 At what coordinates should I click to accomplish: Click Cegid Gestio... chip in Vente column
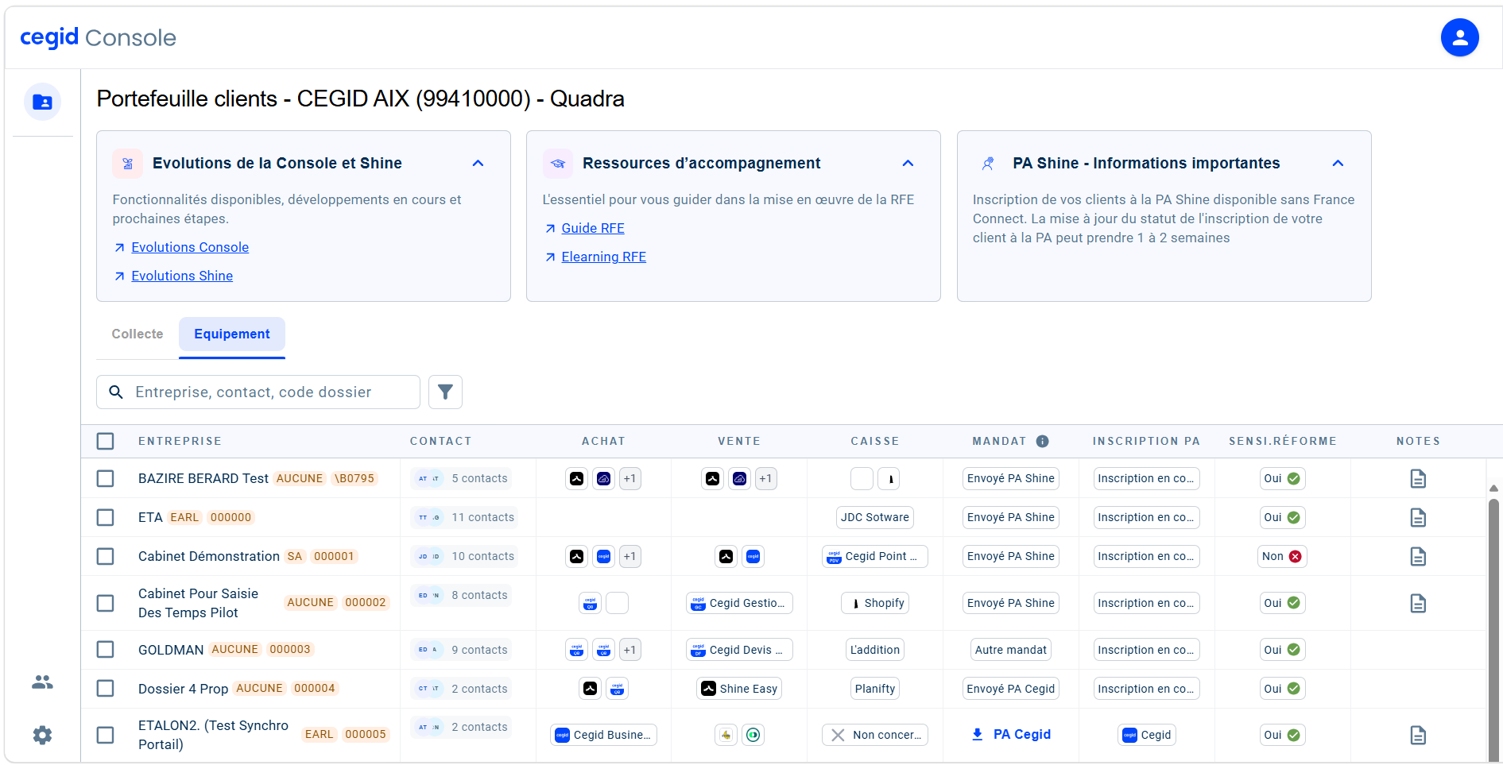click(x=739, y=603)
